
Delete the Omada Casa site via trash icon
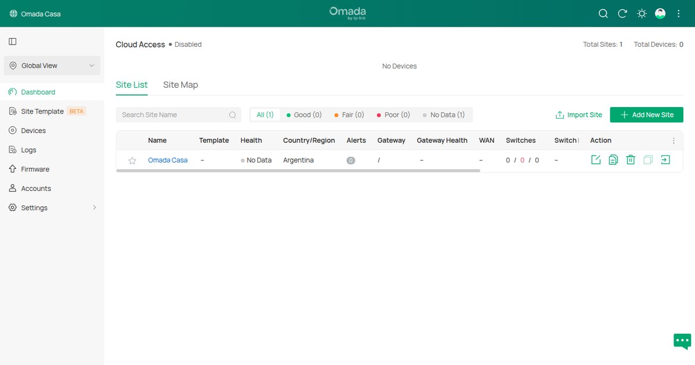pyautogui.click(x=631, y=160)
